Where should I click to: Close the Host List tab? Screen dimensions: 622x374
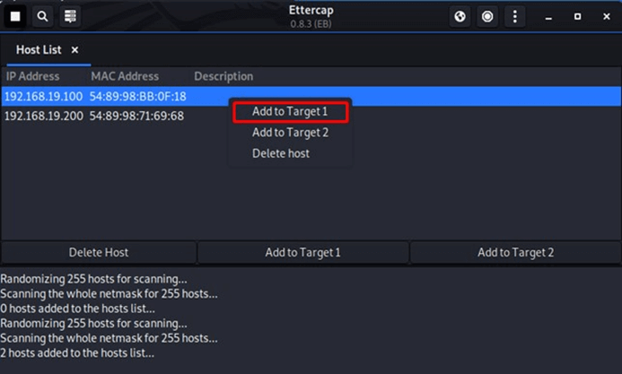[x=74, y=50]
